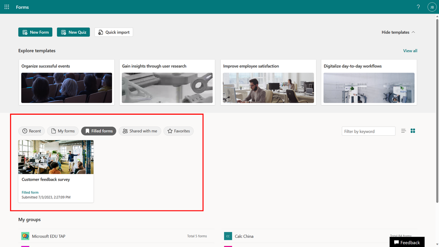Click the CC Calc China group icon
Screen dimensions: 439x247
(228, 236)
